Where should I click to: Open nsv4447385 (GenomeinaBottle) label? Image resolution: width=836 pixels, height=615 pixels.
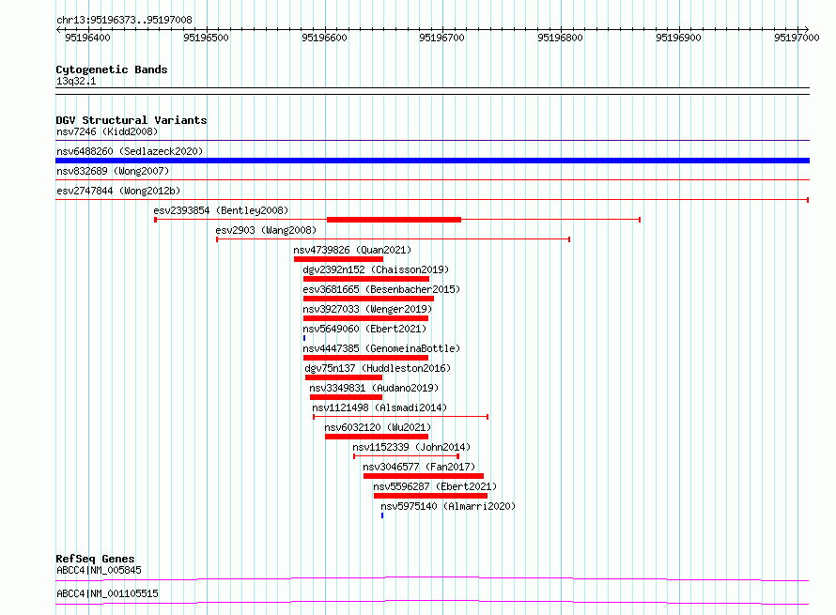pyautogui.click(x=381, y=348)
